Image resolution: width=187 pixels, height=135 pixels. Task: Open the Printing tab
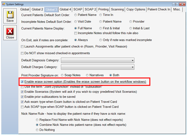click(x=103, y=9)
